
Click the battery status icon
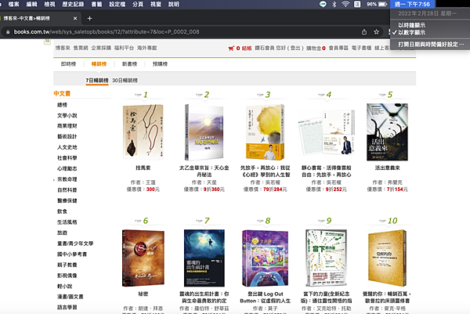(383, 4)
